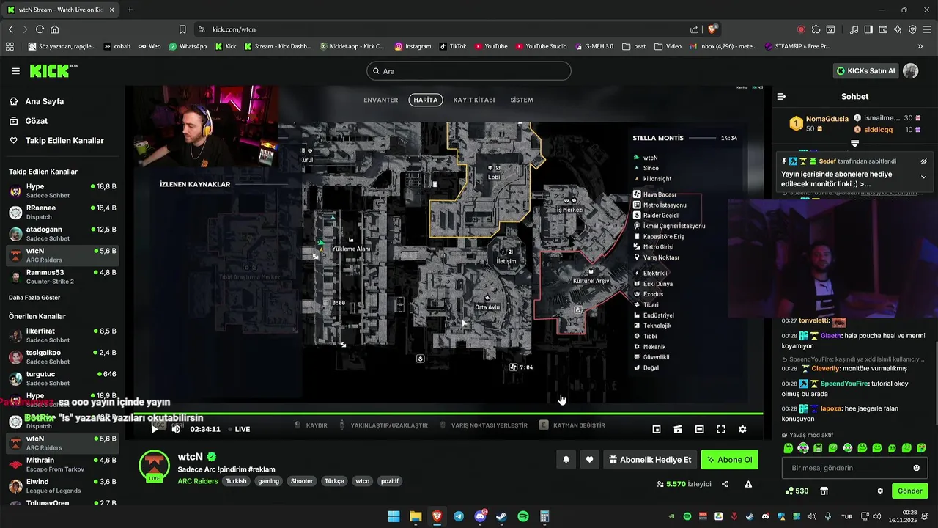Image resolution: width=938 pixels, height=528 pixels.
Task: Hide the pinned chat message
Action: [923, 161]
